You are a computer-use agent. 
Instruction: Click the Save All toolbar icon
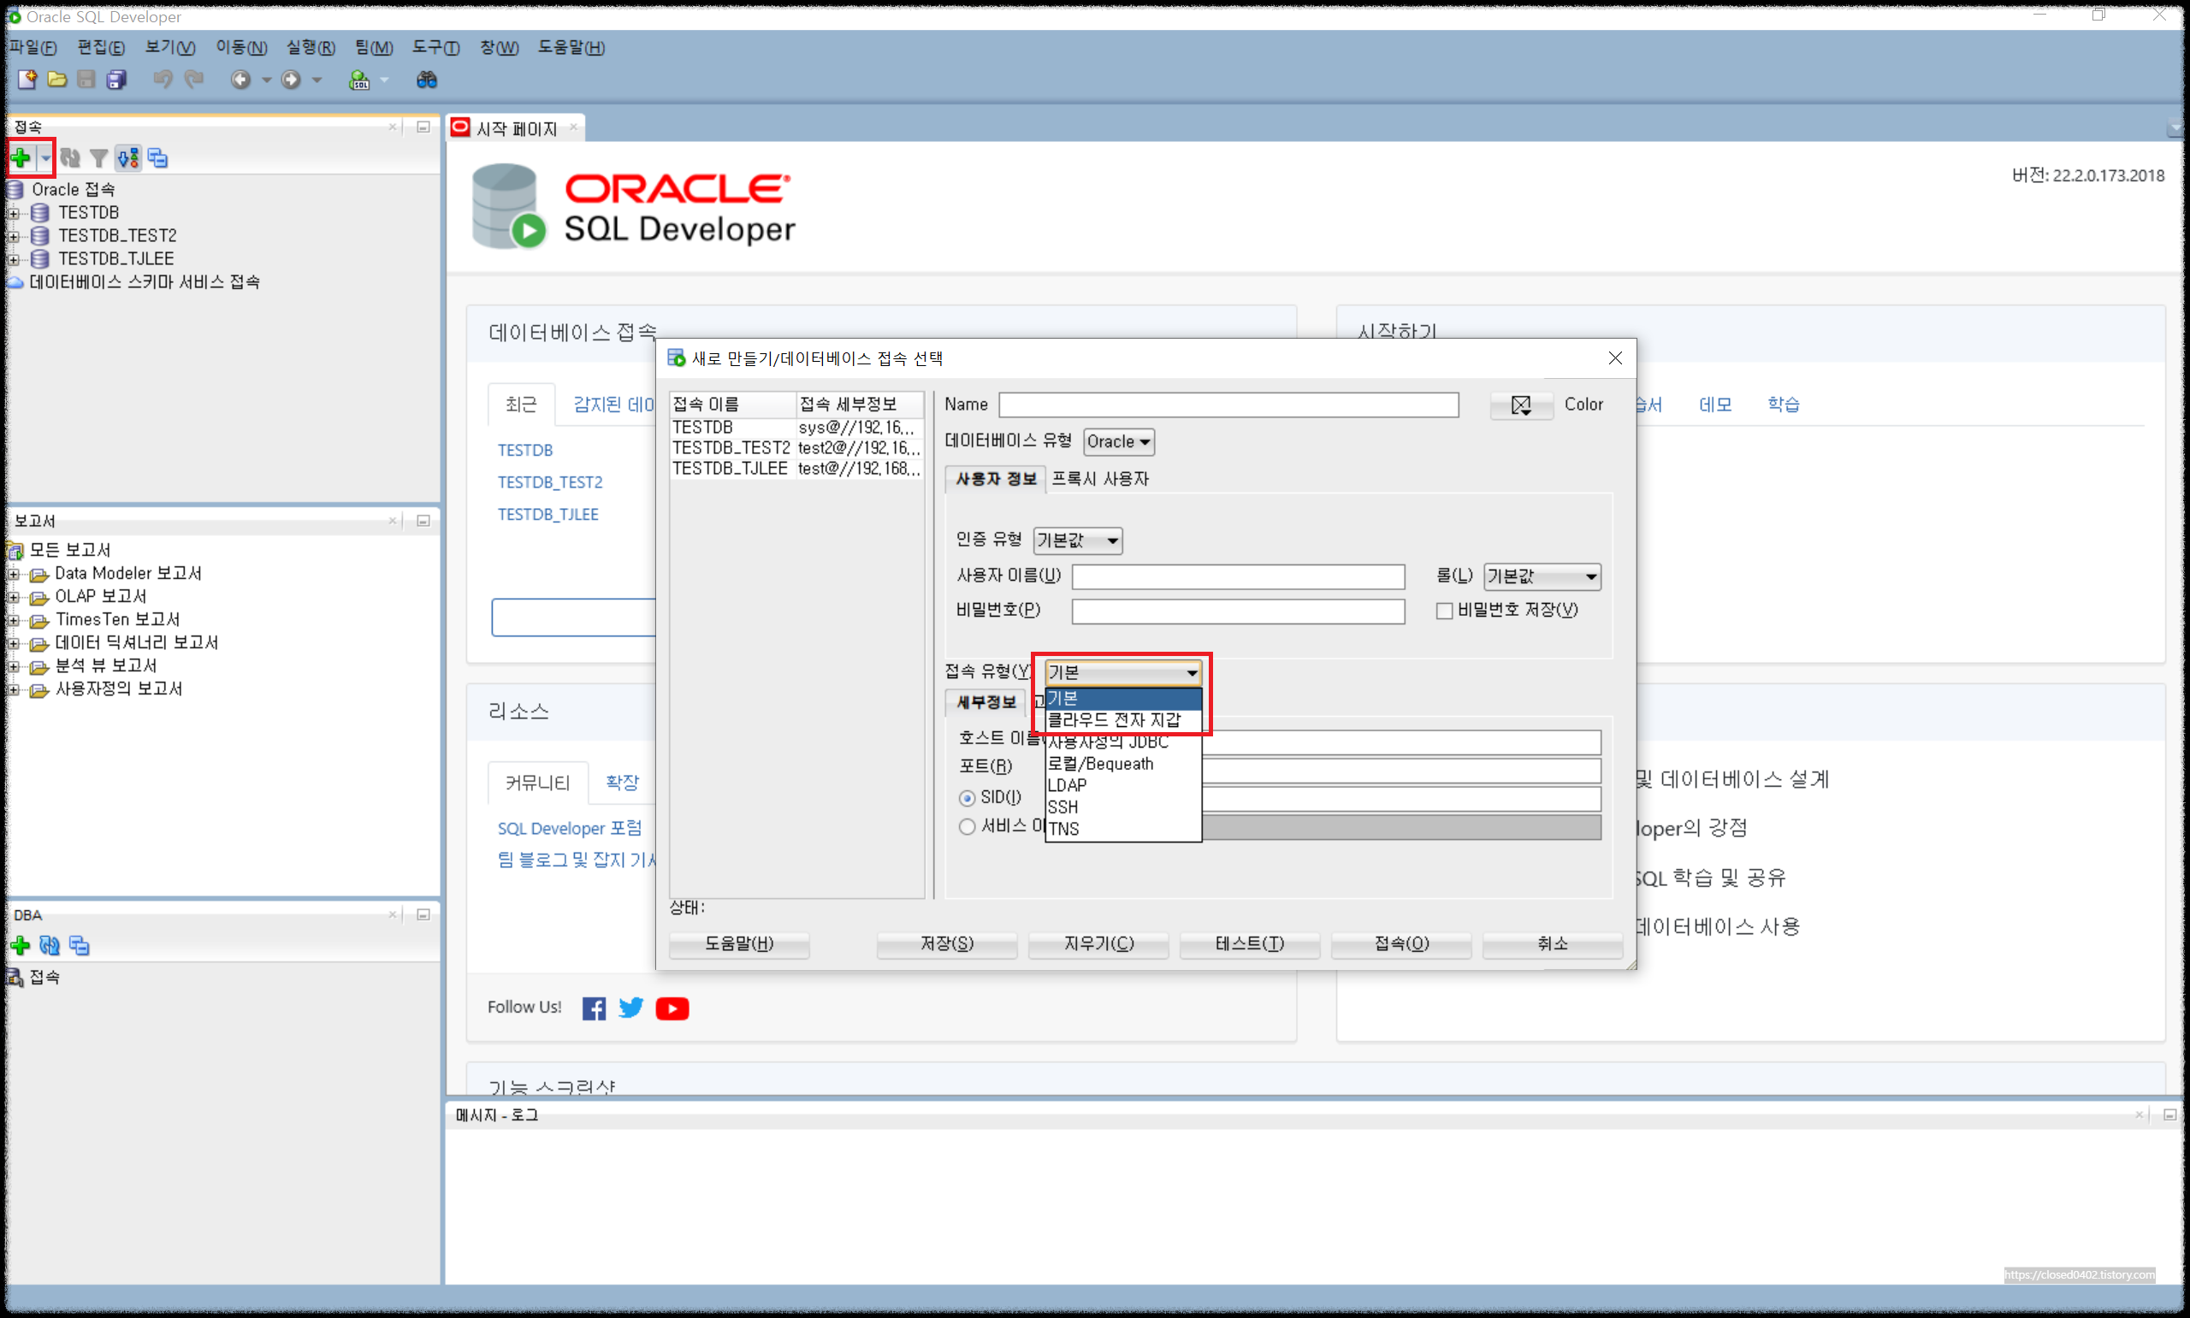pos(116,80)
